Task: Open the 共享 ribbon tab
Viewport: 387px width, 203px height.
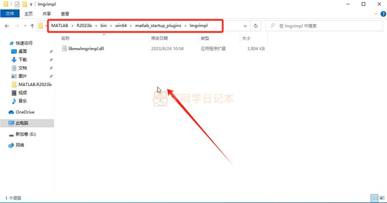Action: (47, 14)
